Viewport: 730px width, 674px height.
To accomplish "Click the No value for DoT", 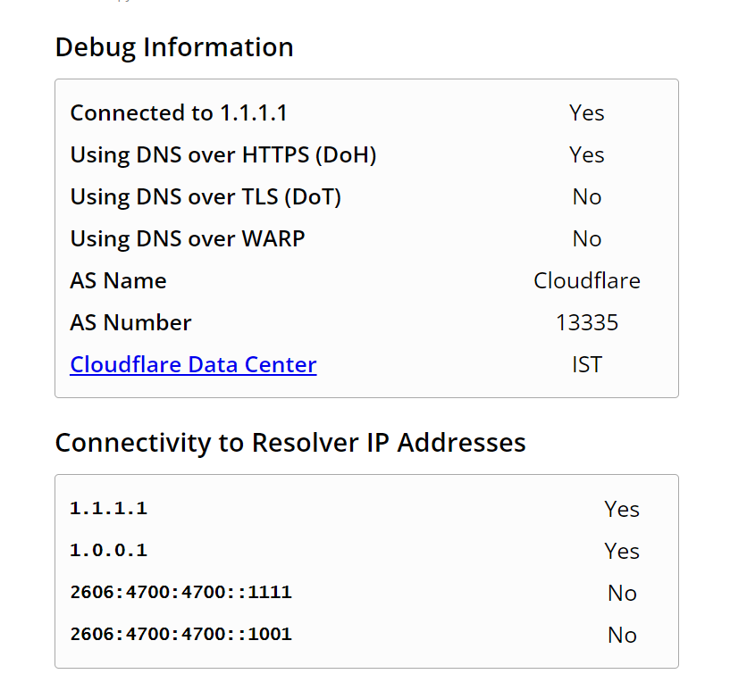I will [587, 196].
